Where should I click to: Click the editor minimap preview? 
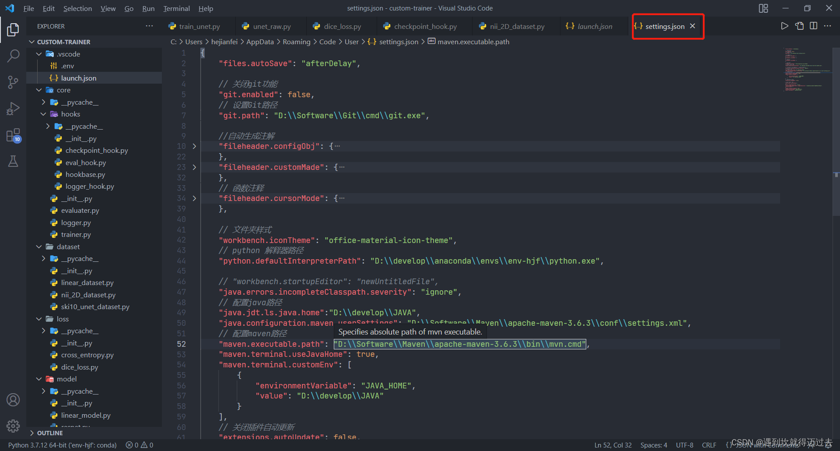click(x=806, y=69)
